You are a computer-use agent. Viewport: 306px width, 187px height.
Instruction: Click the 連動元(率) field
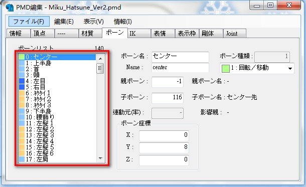pyautogui.click(x=168, y=113)
